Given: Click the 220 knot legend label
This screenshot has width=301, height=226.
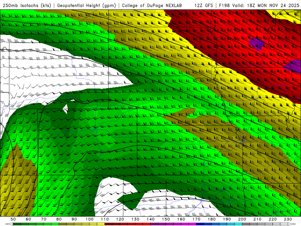Looking at the screenshot, I should [x=272, y=219].
